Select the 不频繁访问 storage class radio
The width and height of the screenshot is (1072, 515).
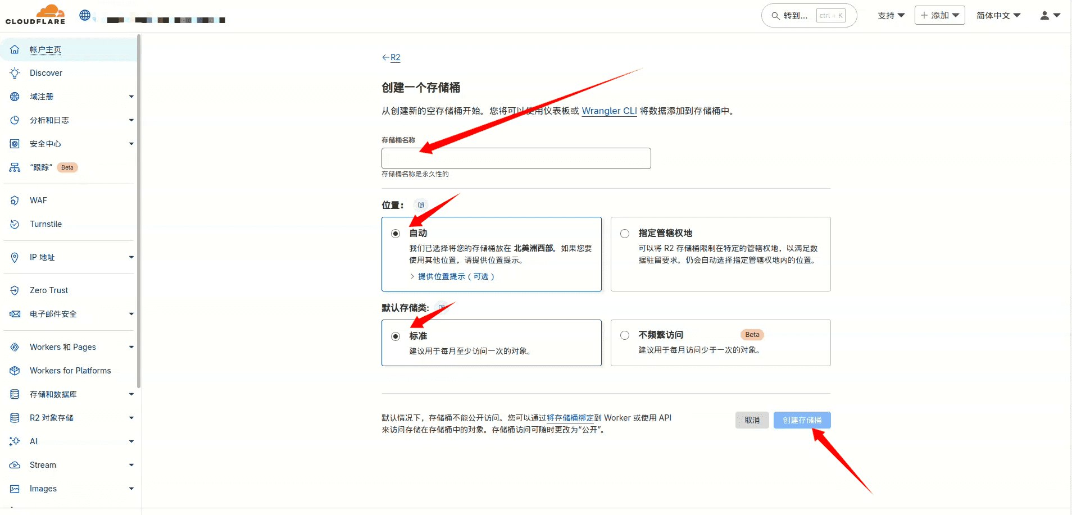point(625,335)
